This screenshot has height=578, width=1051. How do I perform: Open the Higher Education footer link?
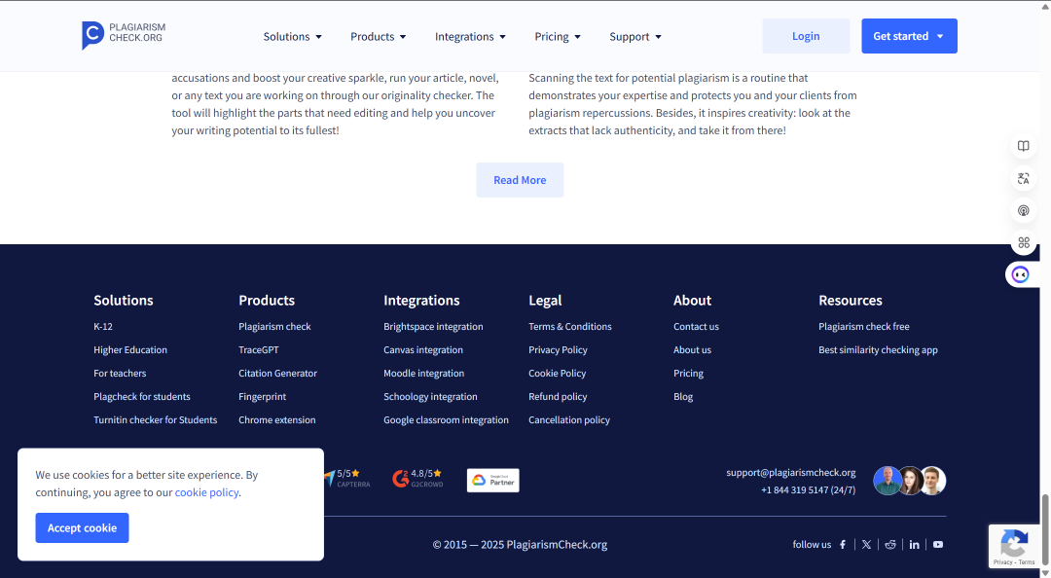[x=130, y=350]
